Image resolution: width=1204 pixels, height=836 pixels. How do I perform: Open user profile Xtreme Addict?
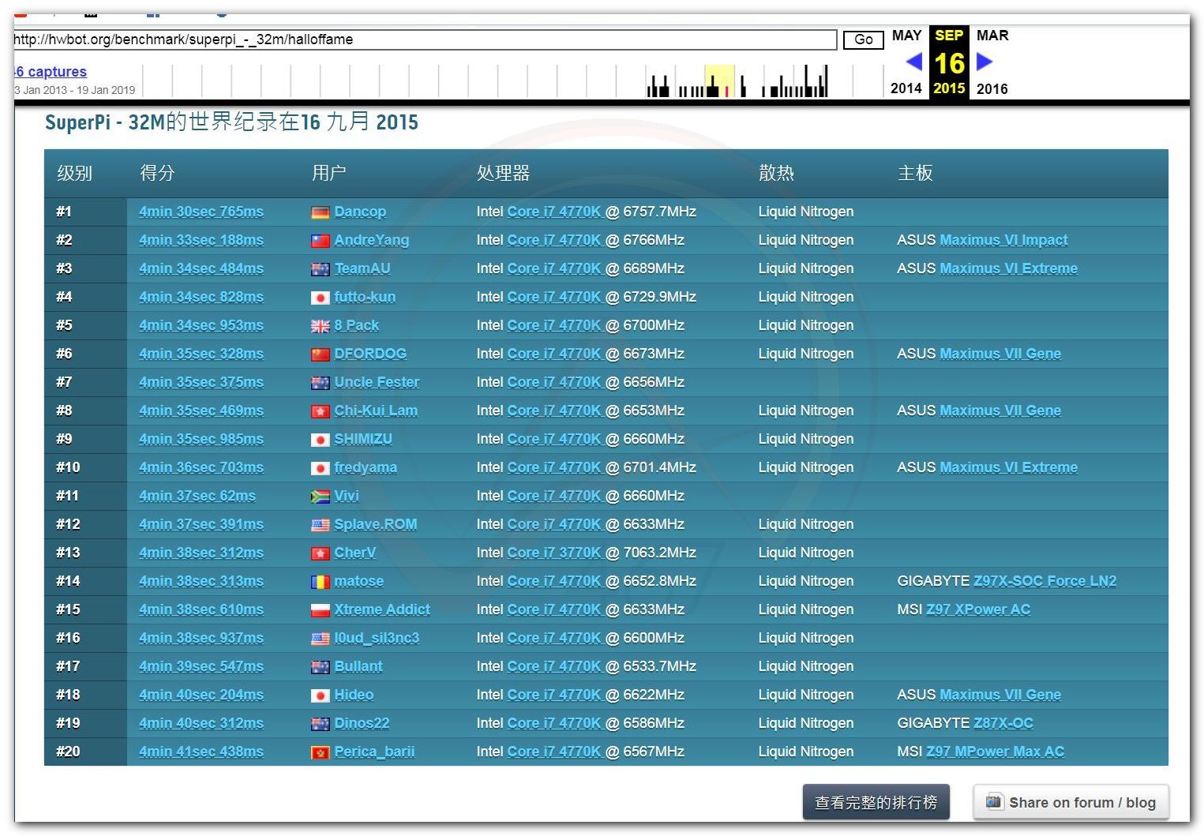(382, 609)
